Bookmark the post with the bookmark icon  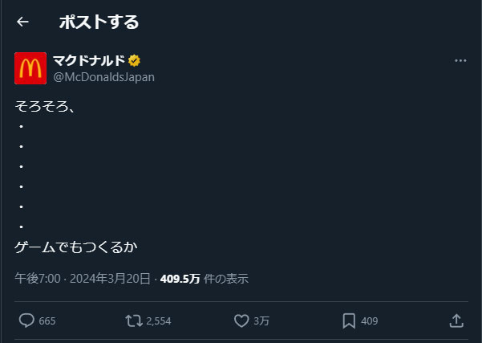(x=349, y=321)
